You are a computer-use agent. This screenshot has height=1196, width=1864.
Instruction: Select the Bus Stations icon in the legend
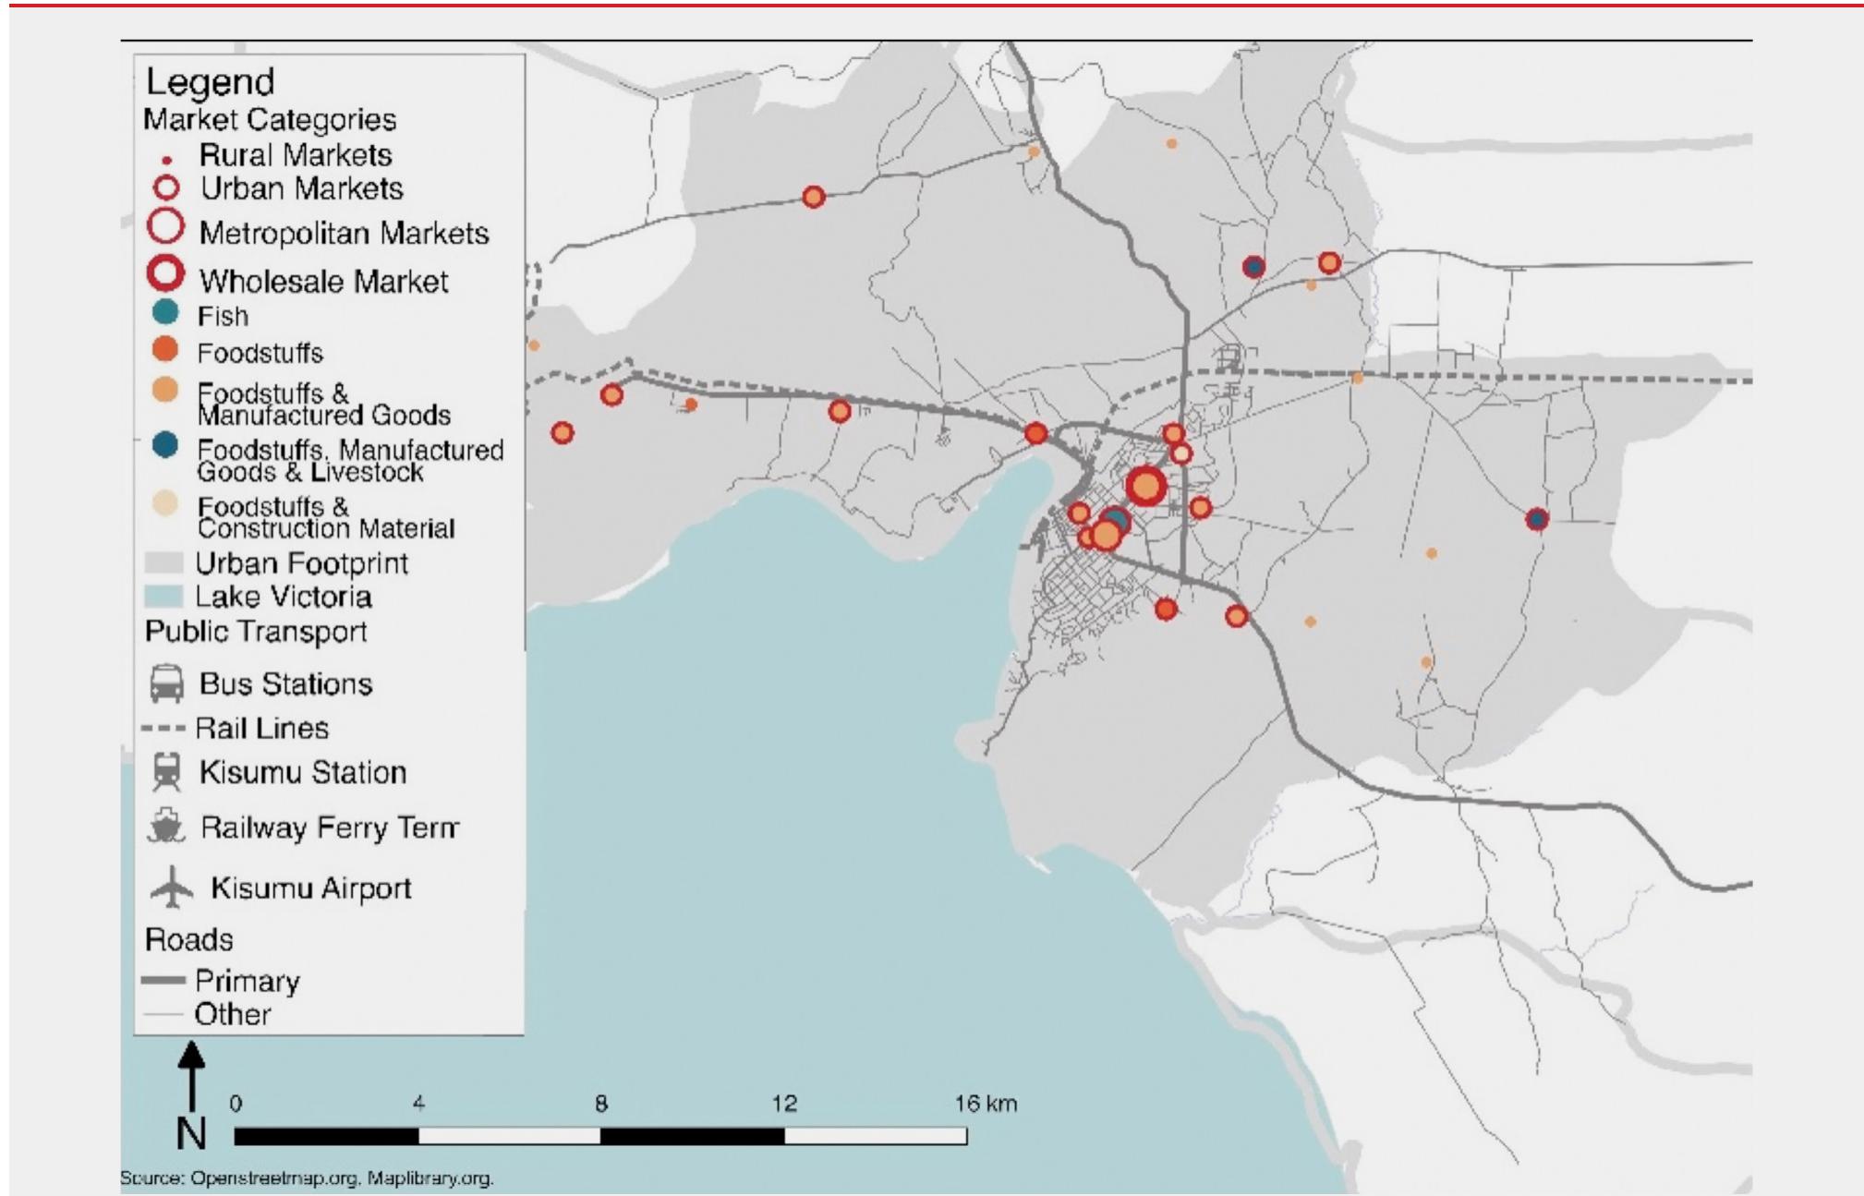pyautogui.click(x=166, y=684)
